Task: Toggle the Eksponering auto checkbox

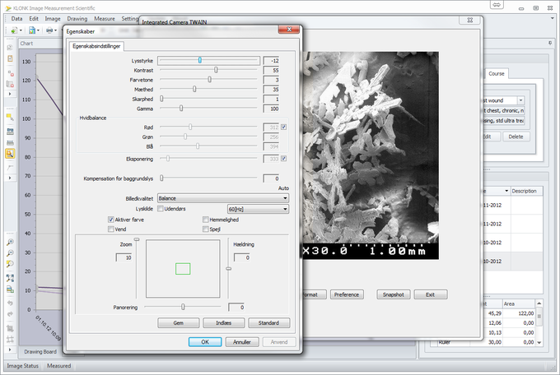Action: (283, 159)
